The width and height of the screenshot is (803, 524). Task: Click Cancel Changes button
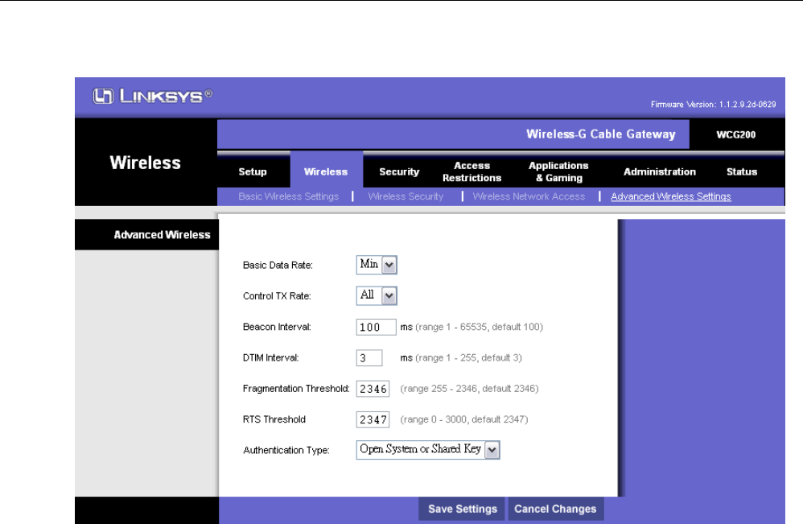(x=555, y=509)
